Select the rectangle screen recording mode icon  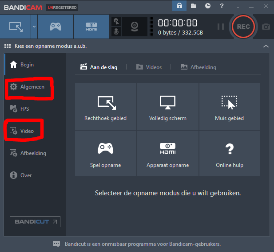pos(16,27)
